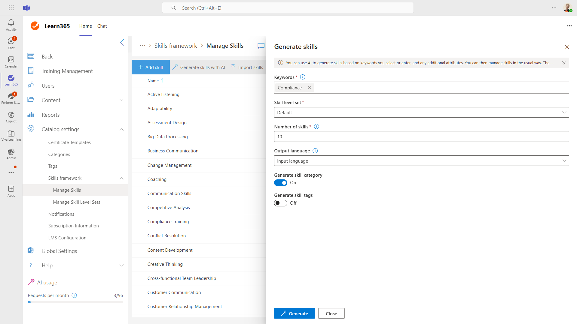
Task: Enable the Generate skill tags toggle
Action: click(x=280, y=203)
